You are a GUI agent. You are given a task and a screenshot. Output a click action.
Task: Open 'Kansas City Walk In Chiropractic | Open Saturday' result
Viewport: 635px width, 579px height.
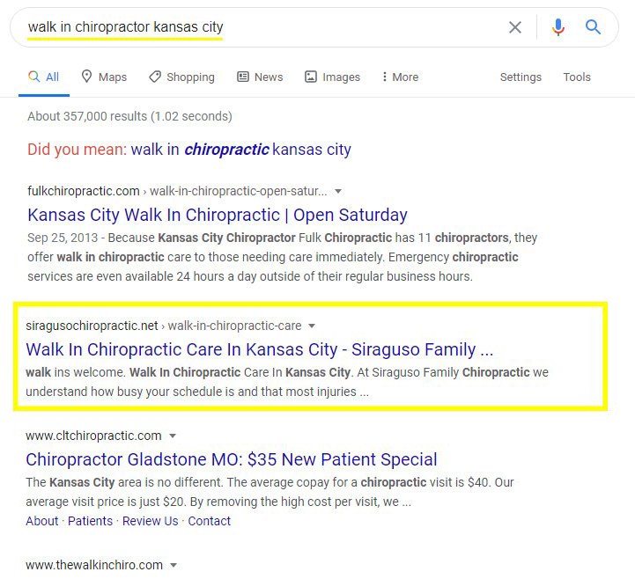[218, 215]
